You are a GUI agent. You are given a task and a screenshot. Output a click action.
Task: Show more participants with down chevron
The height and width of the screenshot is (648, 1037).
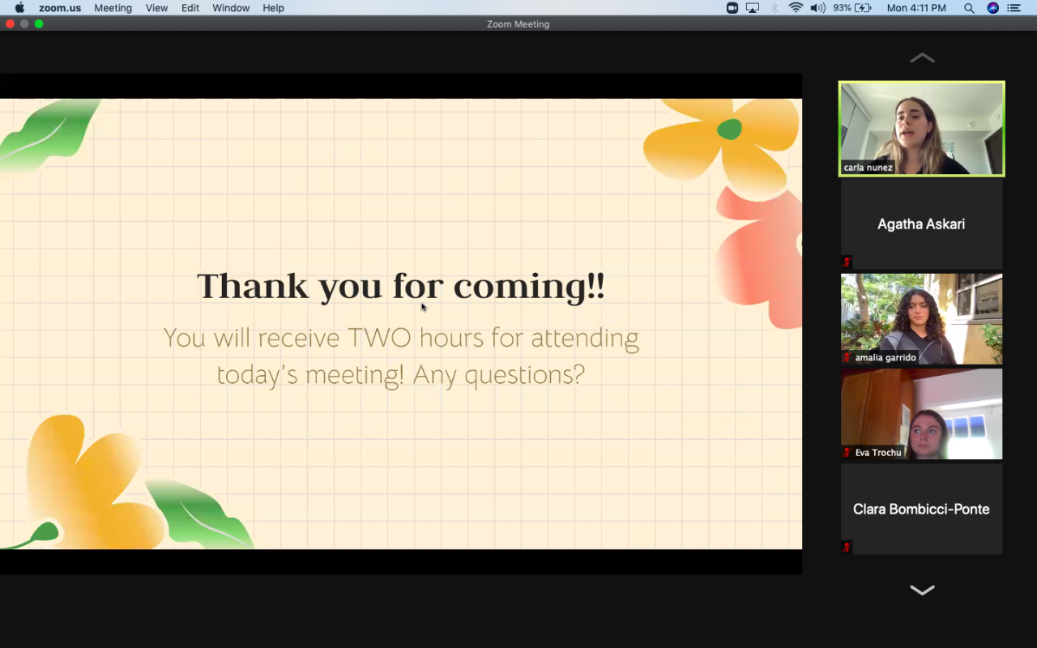coord(922,590)
